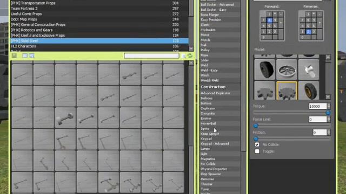The width and height of the screenshot is (346, 194).
Task: Spawn the large thick dumbbell-shaped steel prop
Action: tap(65, 118)
